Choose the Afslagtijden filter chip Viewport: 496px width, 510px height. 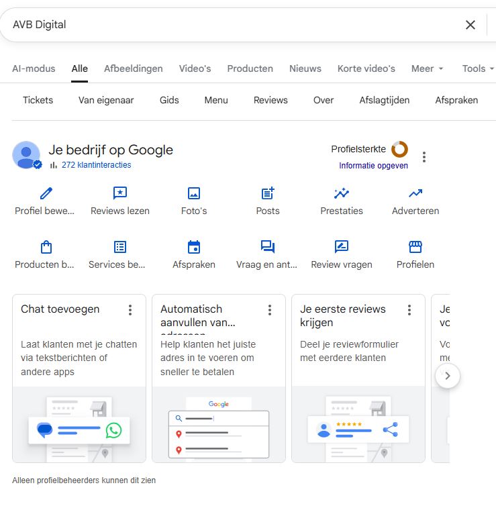(x=385, y=100)
